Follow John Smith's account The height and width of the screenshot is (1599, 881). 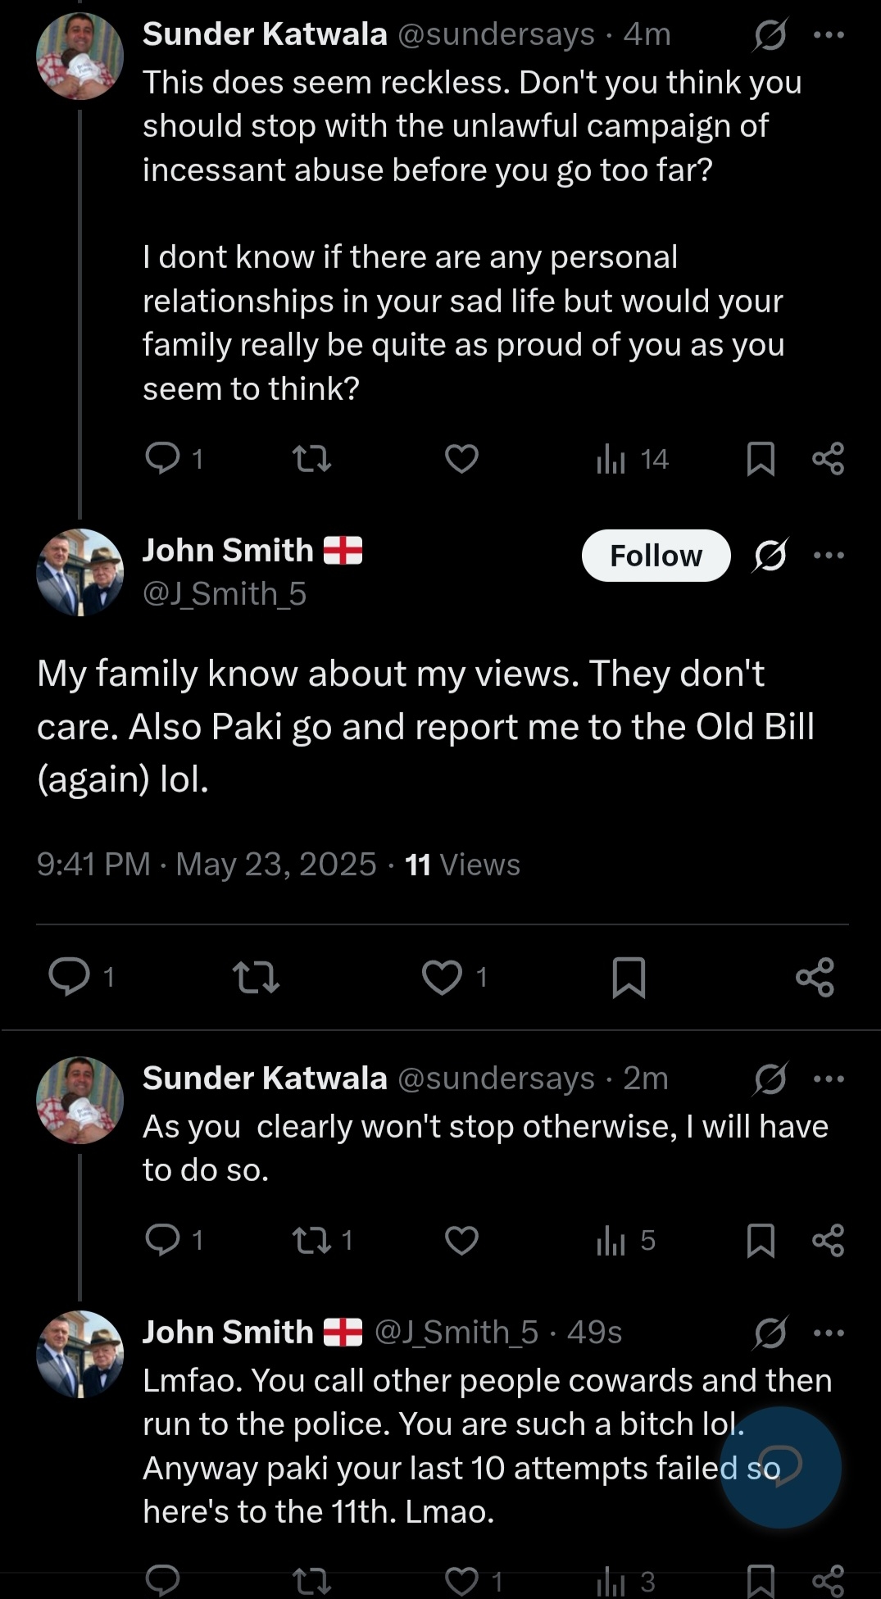656,556
